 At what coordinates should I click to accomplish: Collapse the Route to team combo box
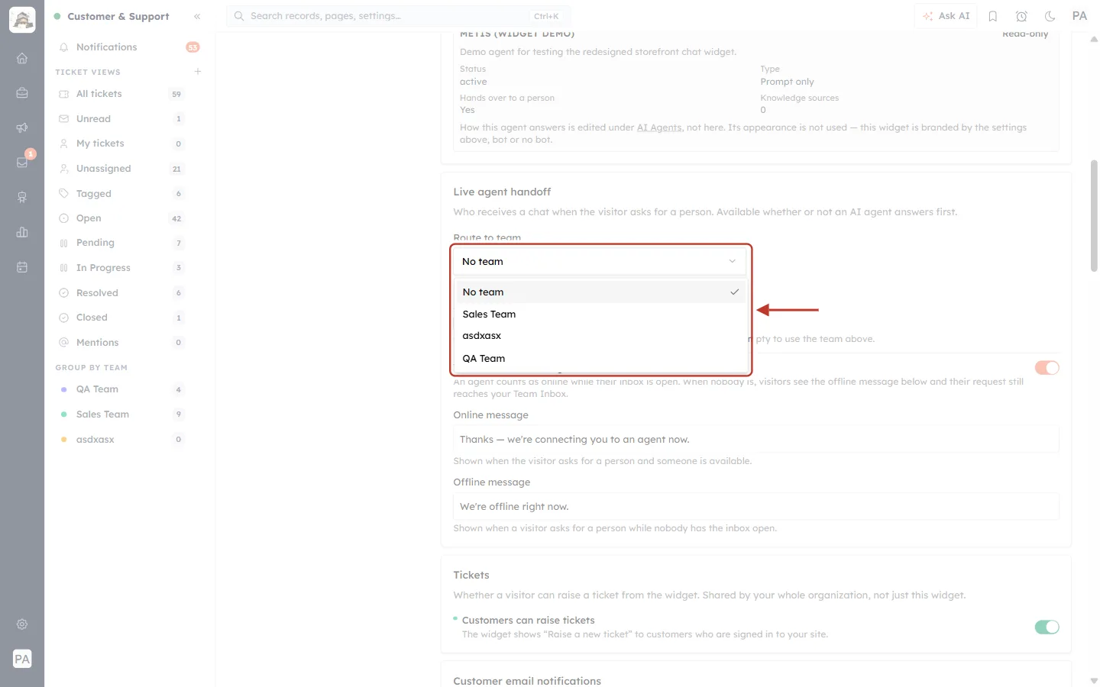coord(600,262)
